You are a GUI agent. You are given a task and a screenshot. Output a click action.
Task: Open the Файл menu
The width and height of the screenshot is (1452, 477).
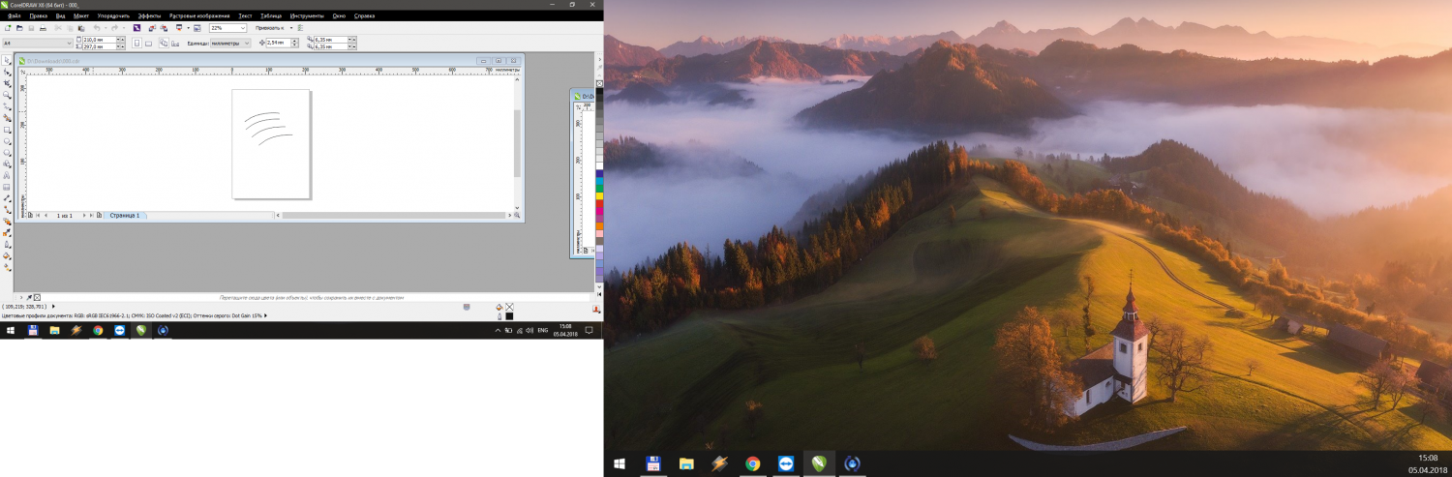click(x=14, y=16)
